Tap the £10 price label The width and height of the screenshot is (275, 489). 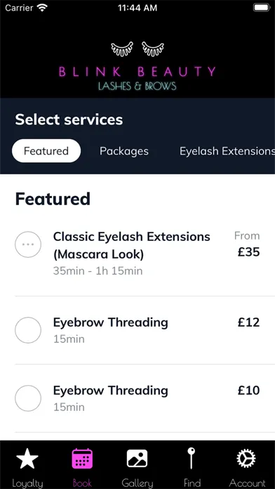click(x=248, y=391)
